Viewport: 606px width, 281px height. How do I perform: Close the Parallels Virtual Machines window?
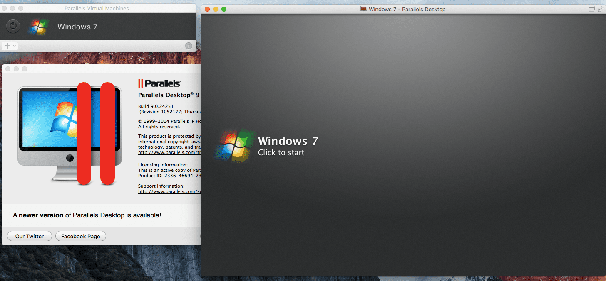coord(5,9)
